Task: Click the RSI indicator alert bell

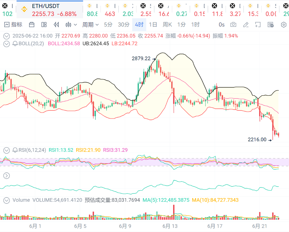Action: (15, 150)
